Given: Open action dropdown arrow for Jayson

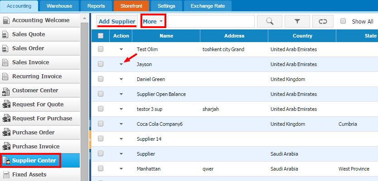Looking at the screenshot, I should click(121, 64).
